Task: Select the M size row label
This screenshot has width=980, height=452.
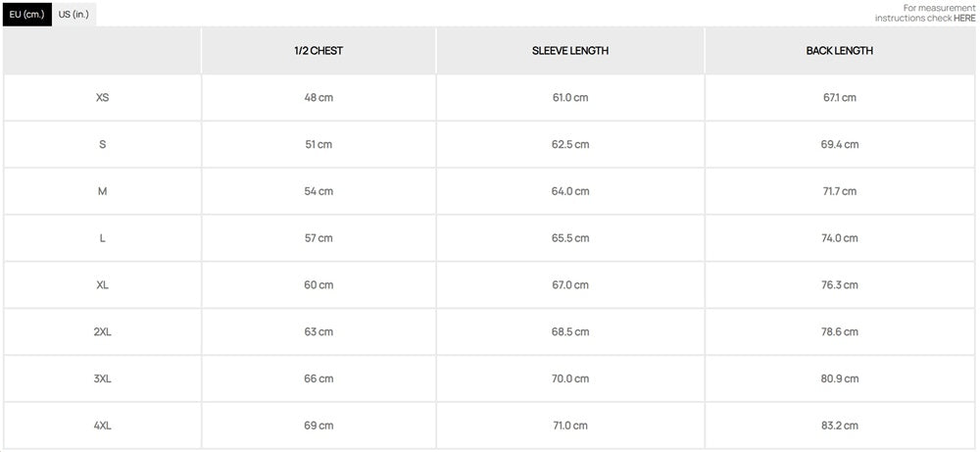Action: point(103,191)
